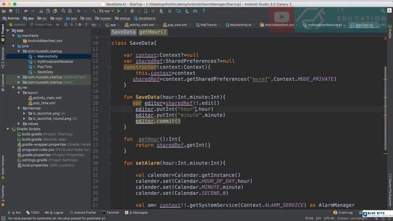393x221 pixels.
Task: Click the Undo toolbar icon
Action: [26, 11]
